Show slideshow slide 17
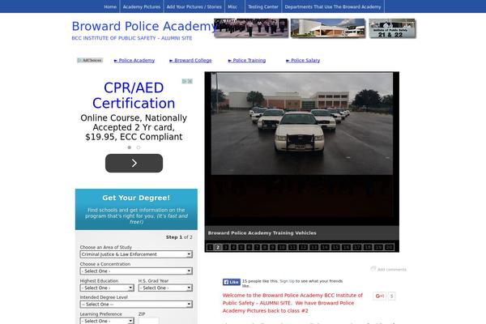The image size is (486, 324). [356, 247]
